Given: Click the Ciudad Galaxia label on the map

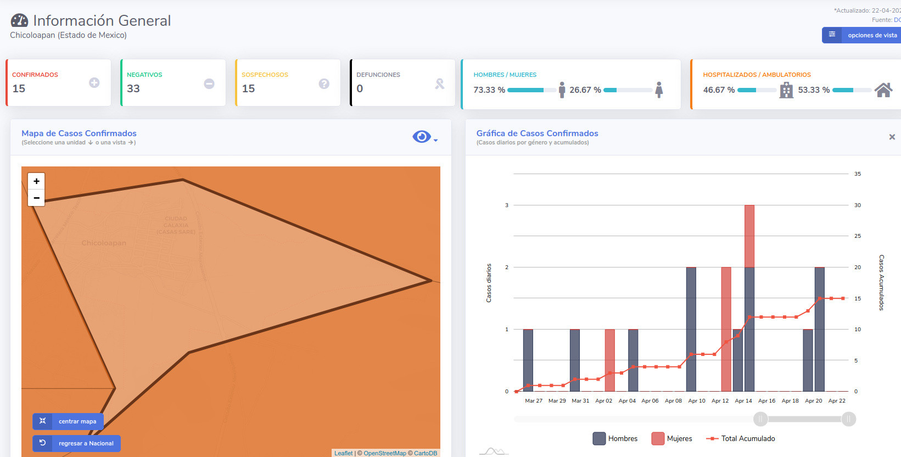Looking at the screenshot, I should (176, 225).
